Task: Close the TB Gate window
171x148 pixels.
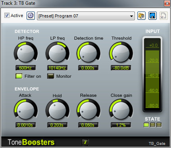Action: (167, 3)
